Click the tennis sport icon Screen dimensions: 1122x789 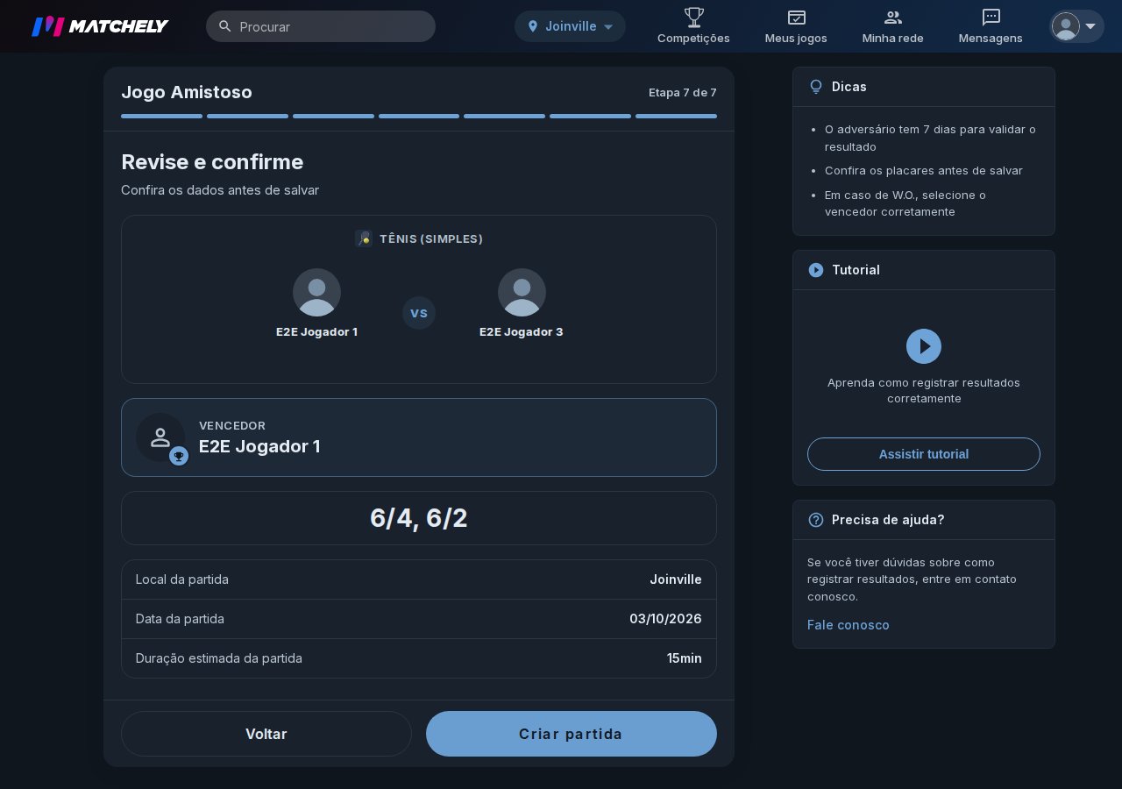[x=364, y=238]
